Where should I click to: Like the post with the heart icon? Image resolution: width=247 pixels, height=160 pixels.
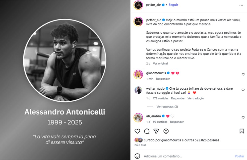[137, 131]
